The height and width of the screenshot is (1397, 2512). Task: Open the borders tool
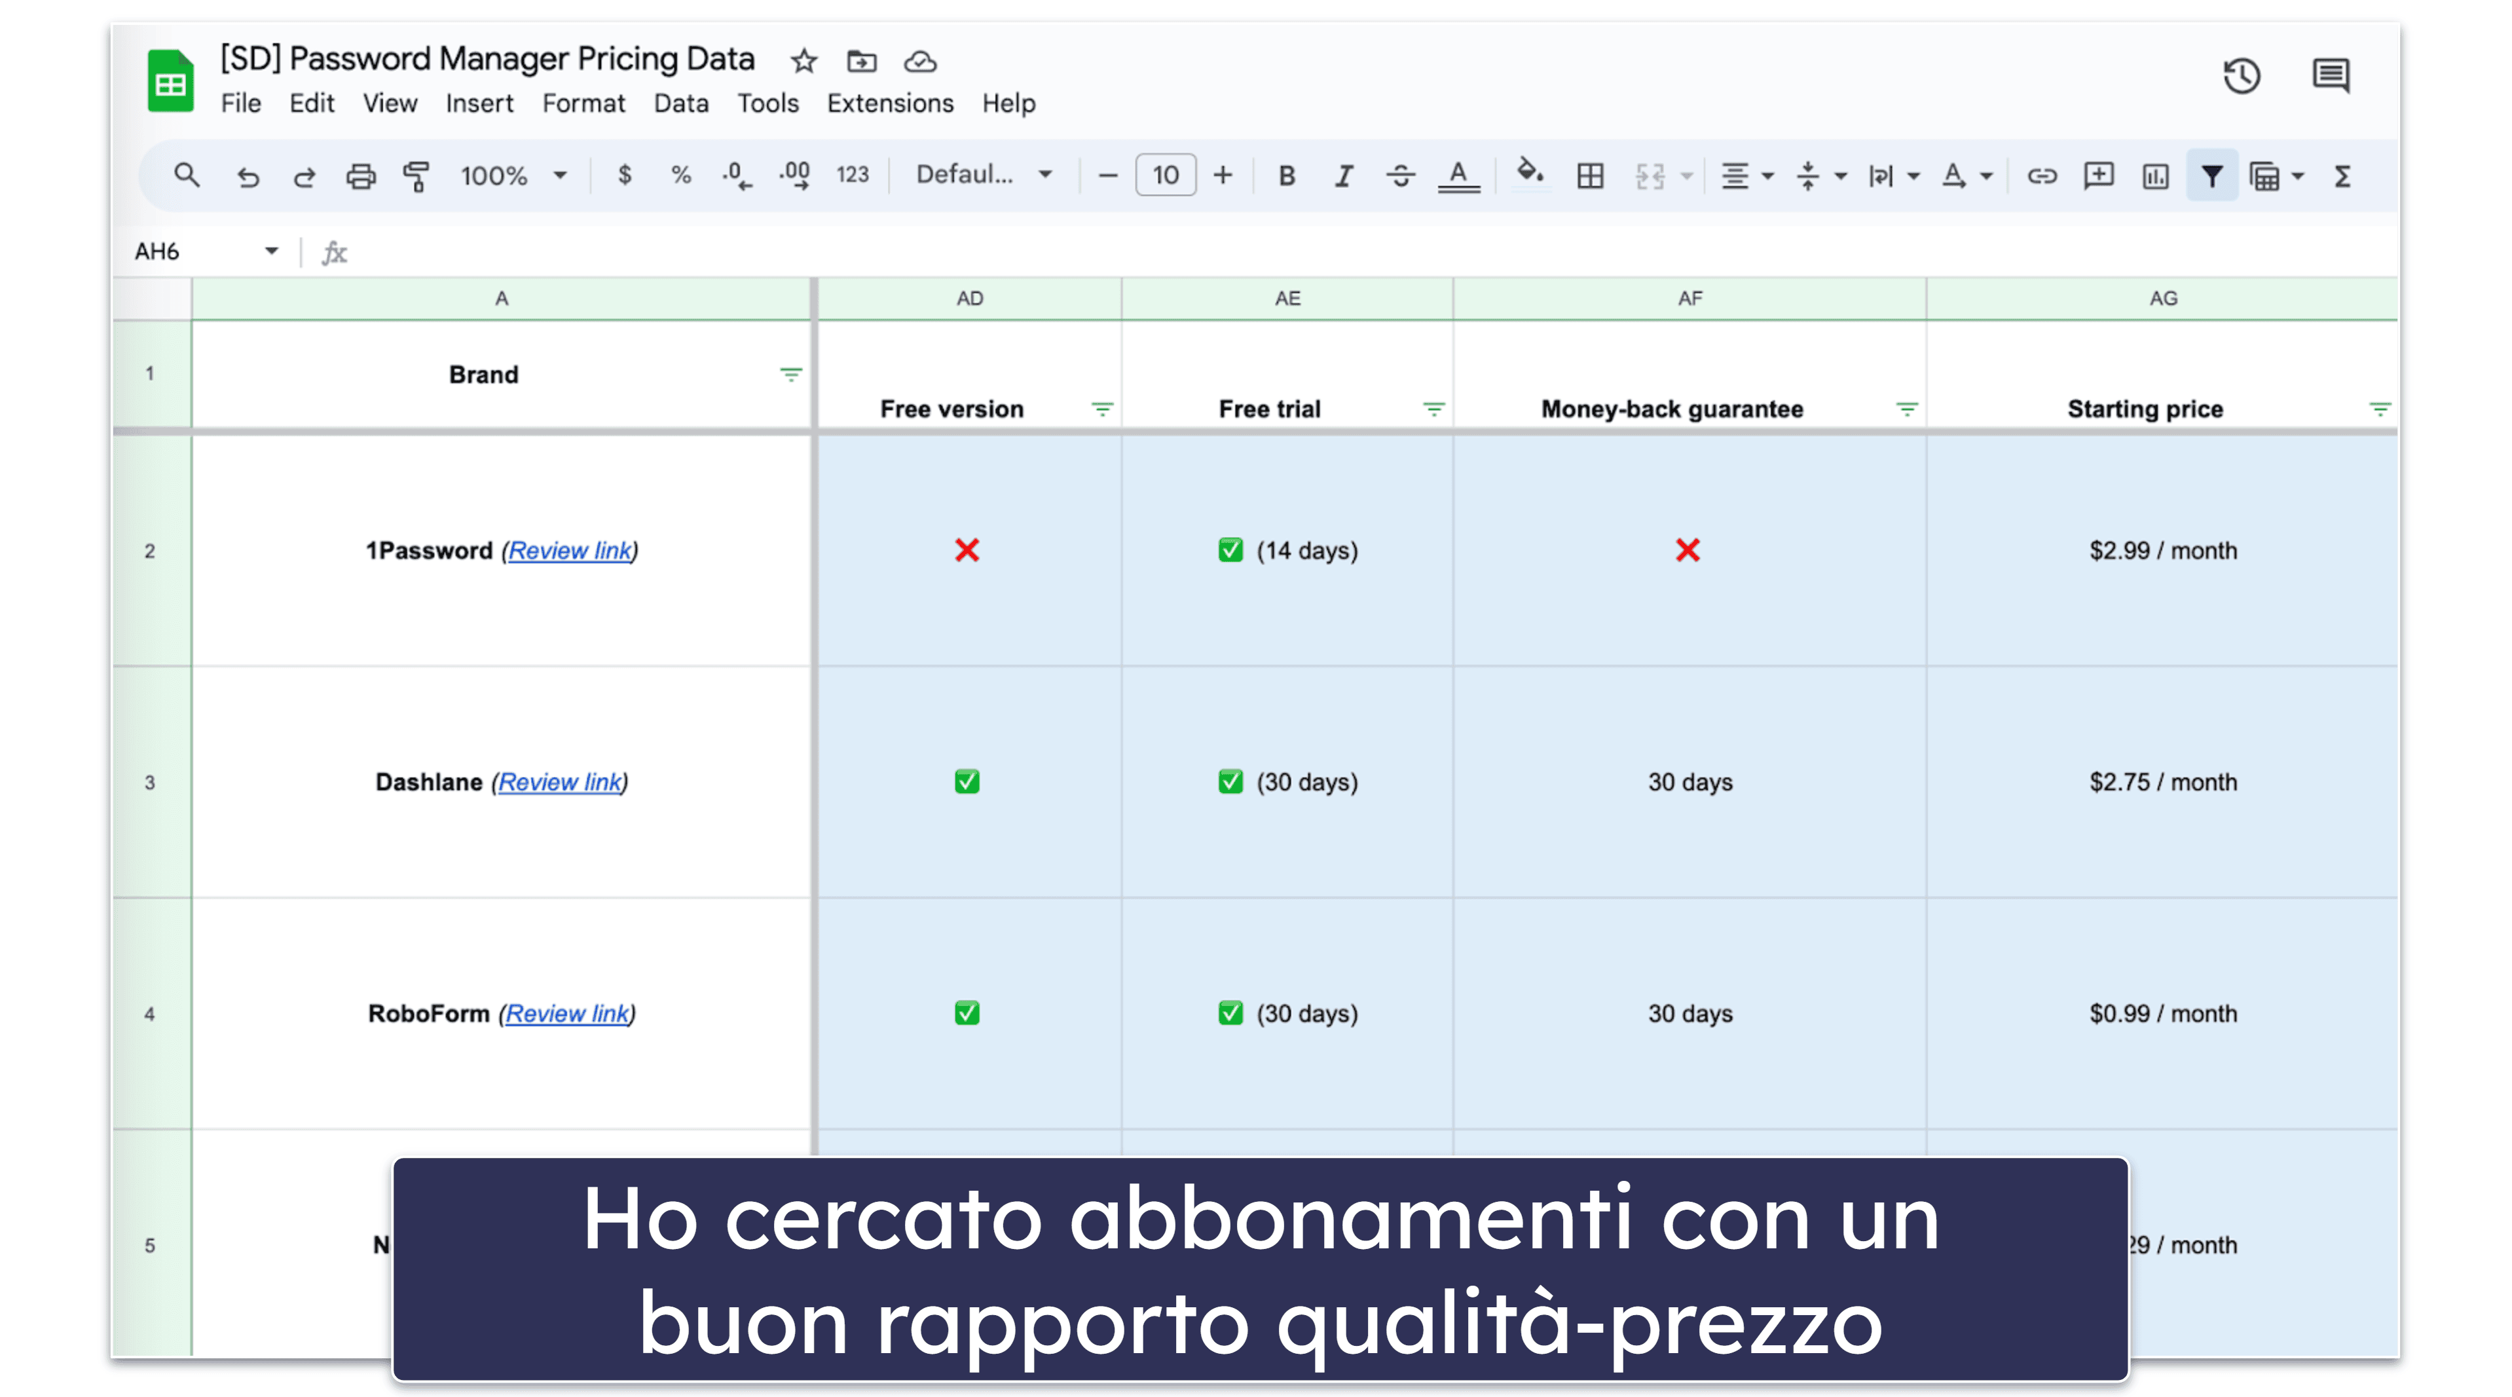tap(1589, 177)
